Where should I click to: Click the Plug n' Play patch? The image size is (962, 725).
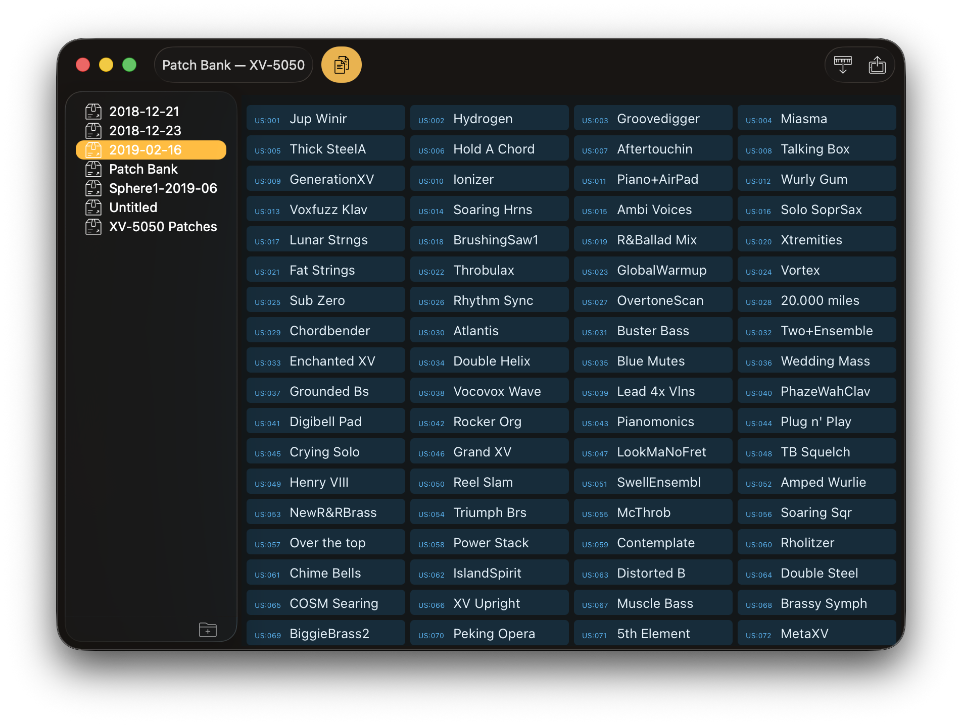pos(817,421)
